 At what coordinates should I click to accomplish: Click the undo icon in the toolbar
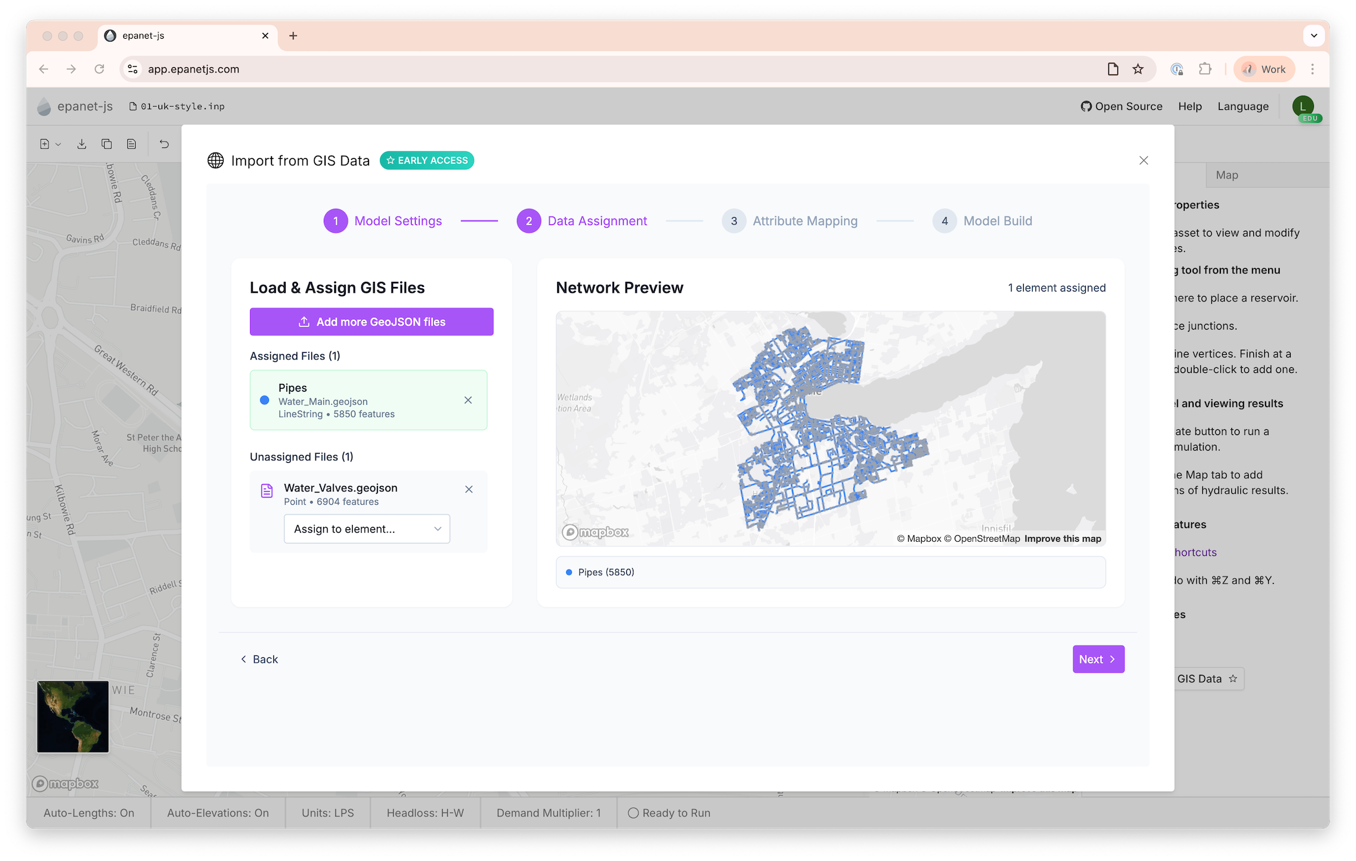coord(164,144)
